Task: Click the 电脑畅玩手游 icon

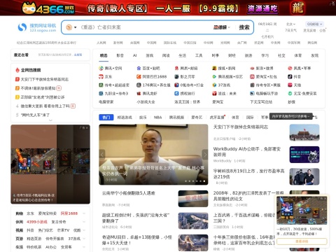Action: (x=252, y=93)
